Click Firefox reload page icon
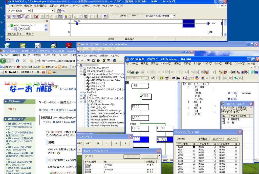This screenshot has width=259, height=174. pyautogui.click(x=17, y=61)
